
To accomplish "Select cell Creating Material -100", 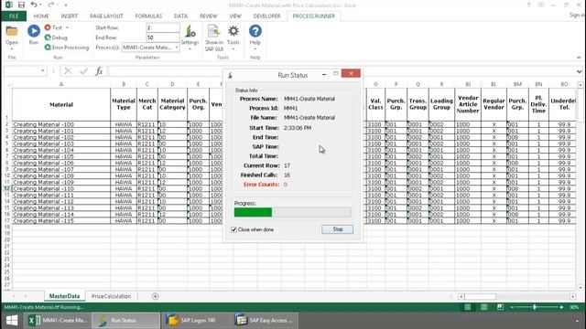I will 61,124.
